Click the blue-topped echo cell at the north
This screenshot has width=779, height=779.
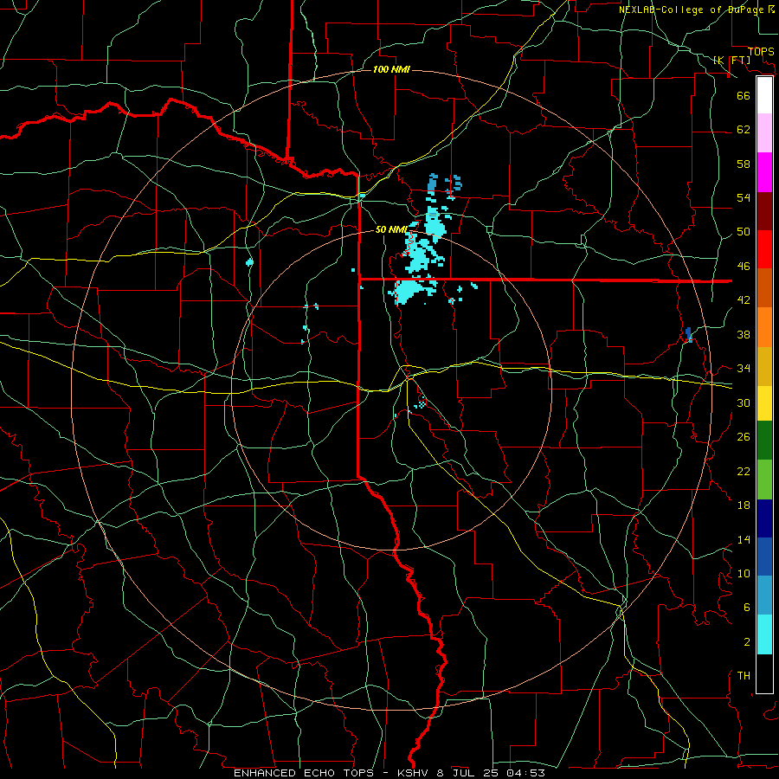[x=432, y=185]
